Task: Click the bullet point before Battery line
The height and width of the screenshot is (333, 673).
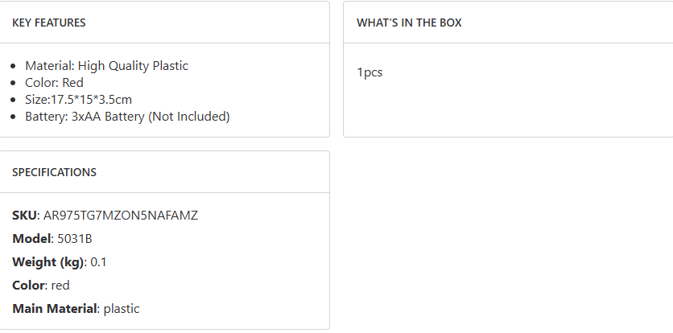Action: tap(14, 117)
